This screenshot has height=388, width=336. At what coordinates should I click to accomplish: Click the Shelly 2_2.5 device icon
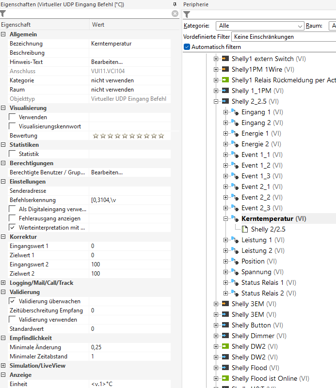click(225, 101)
